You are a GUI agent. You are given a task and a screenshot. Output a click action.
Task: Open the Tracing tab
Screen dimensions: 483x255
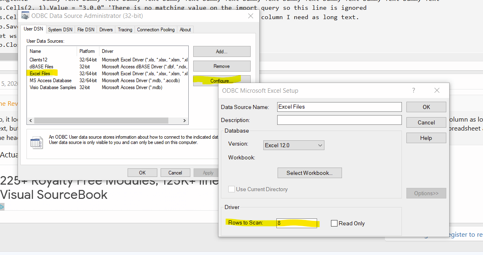coord(125,30)
